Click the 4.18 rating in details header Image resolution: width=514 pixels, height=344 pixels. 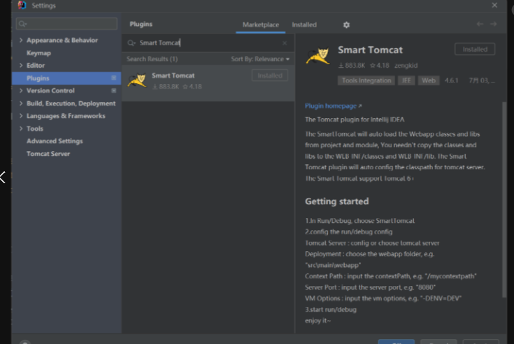click(x=380, y=66)
